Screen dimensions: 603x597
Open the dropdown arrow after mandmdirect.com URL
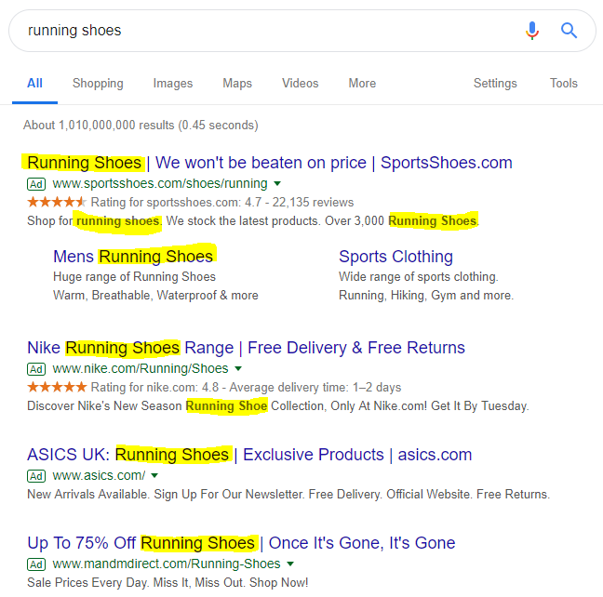pos(290,564)
